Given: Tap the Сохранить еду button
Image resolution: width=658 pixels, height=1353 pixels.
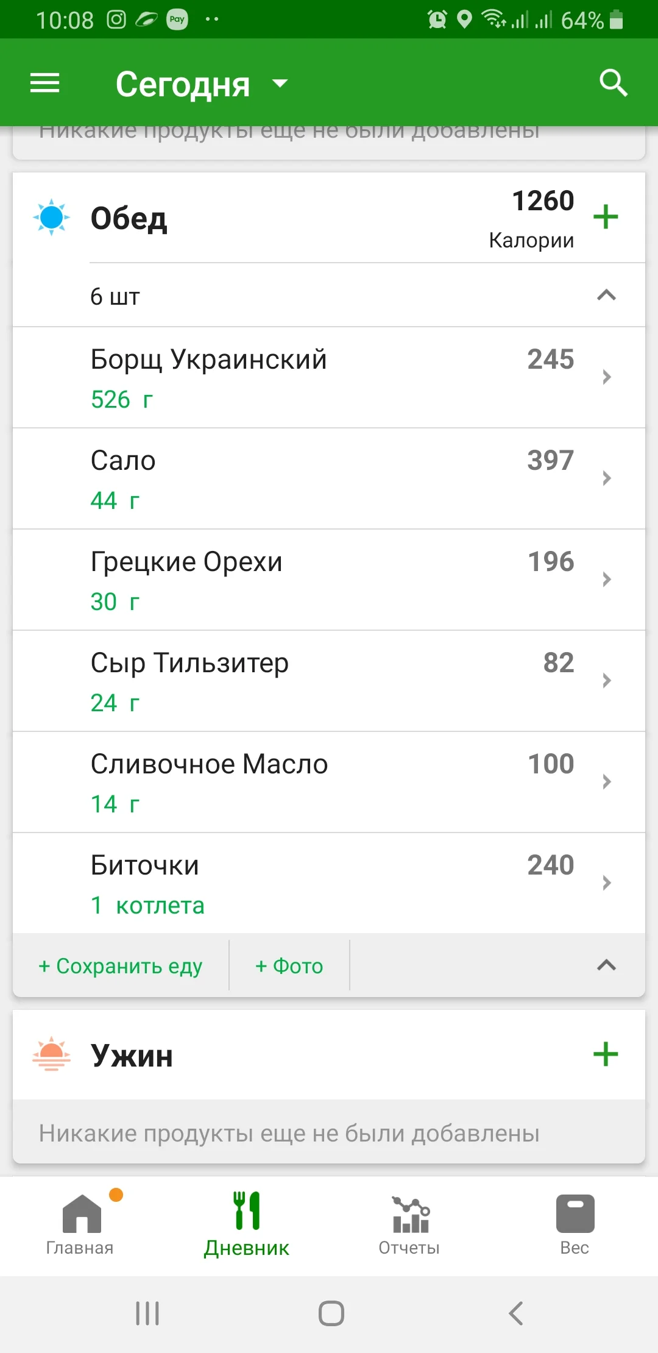Looking at the screenshot, I should pos(121,966).
